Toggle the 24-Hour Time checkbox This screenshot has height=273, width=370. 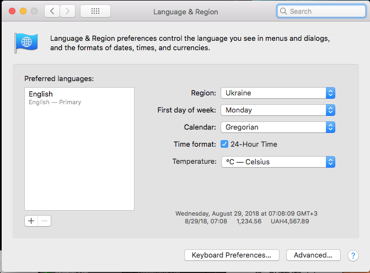(x=224, y=144)
